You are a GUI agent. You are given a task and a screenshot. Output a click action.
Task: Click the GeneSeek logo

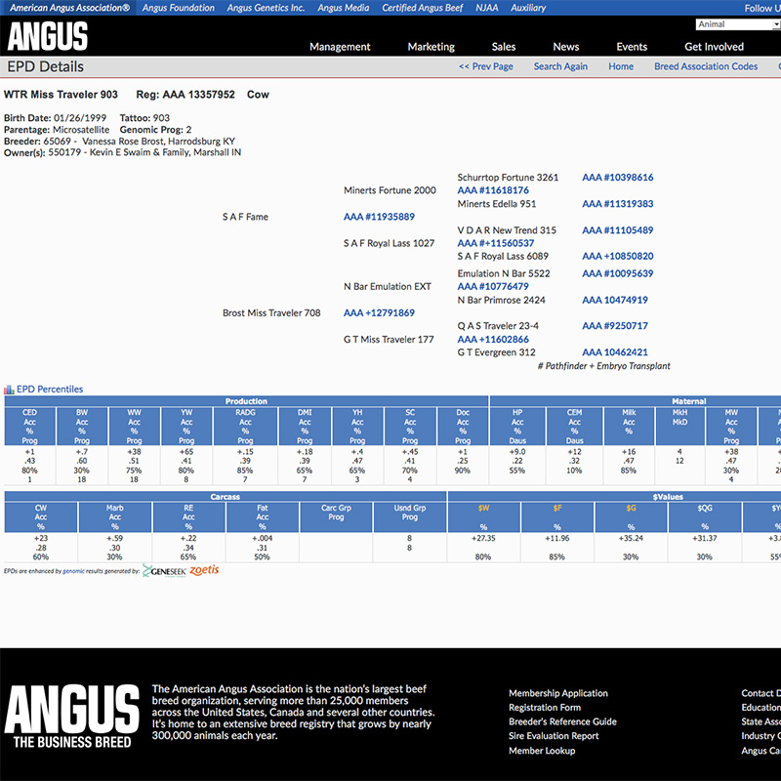click(164, 570)
